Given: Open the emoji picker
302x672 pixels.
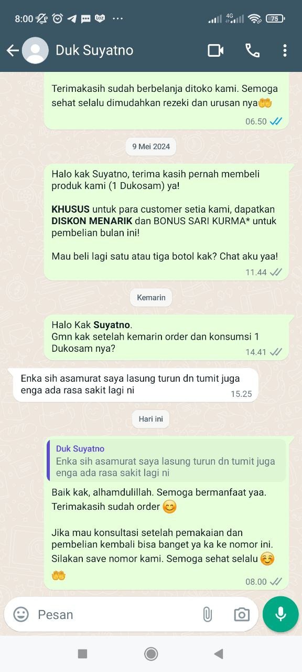Looking at the screenshot, I should point(21,614).
